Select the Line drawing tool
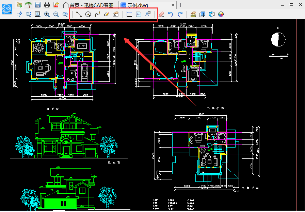Image resolution: width=305 pixels, height=212 pixels. tap(79, 14)
